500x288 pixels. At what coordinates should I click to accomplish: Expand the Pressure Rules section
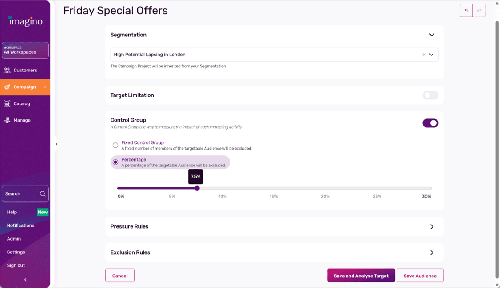tap(432, 226)
